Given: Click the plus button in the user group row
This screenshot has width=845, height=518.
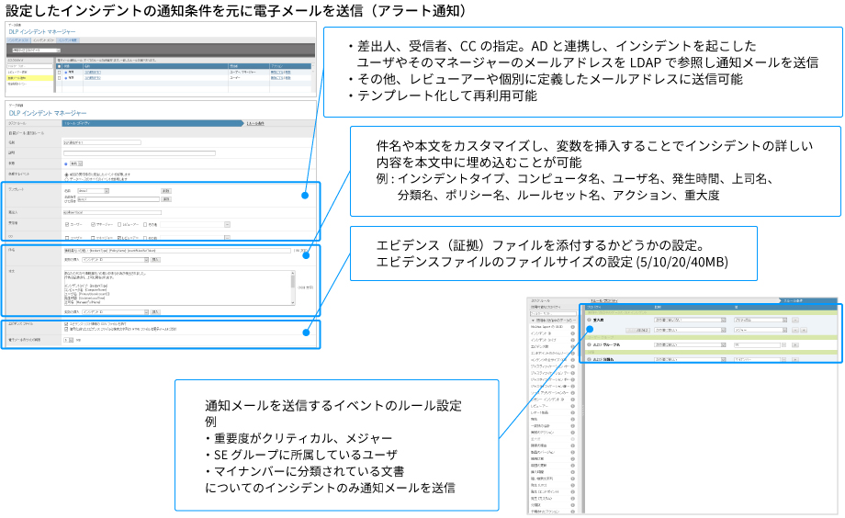Looking at the screenshot, I should pyautogui.click(x=794, y=344).
